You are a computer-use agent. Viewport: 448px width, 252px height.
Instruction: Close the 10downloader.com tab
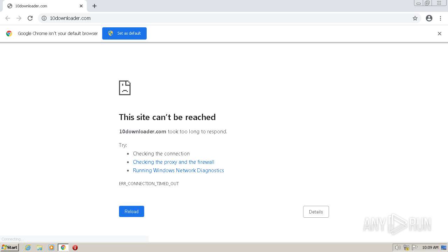(x=81, y=6)
